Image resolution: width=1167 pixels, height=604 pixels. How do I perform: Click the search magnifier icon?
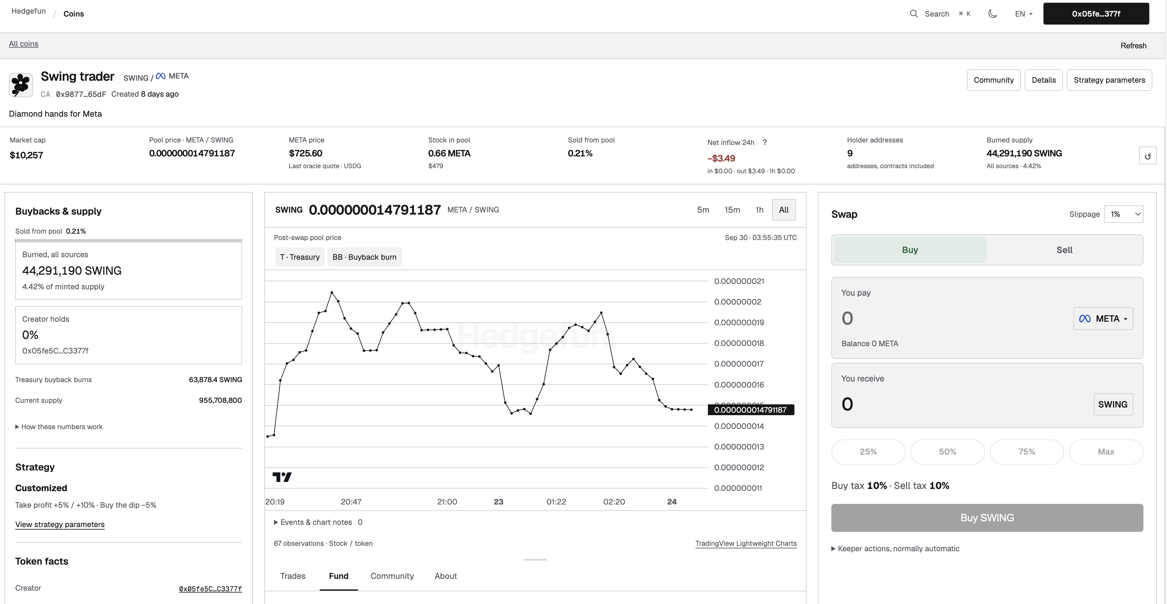(x=914, y=14)
